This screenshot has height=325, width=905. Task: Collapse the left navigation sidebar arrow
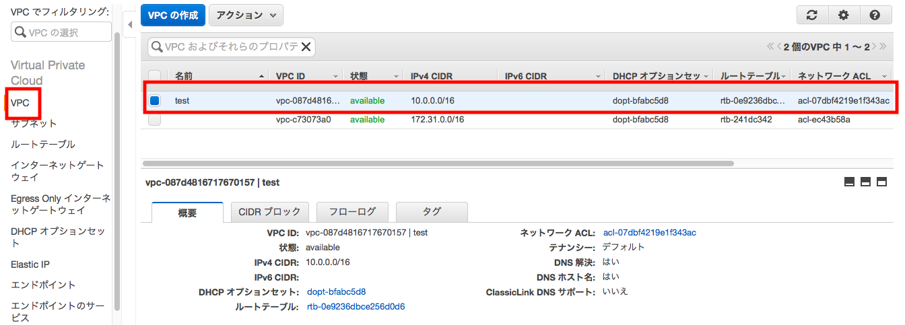pyautogui.click(x=130, y=24)
